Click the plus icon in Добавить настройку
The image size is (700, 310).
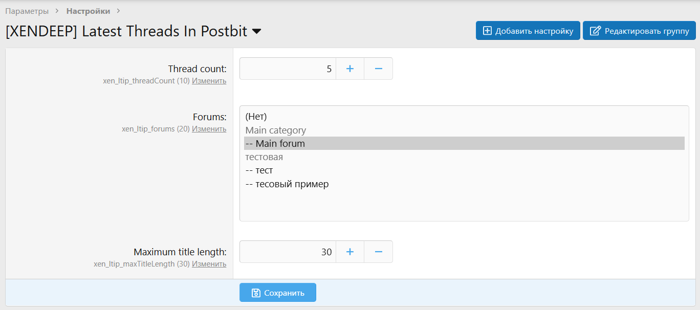(487, 31)
